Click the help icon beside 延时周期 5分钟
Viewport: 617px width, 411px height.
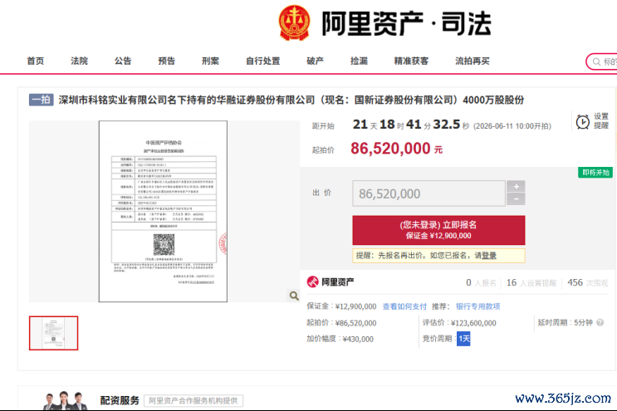[x=600, y=322]
